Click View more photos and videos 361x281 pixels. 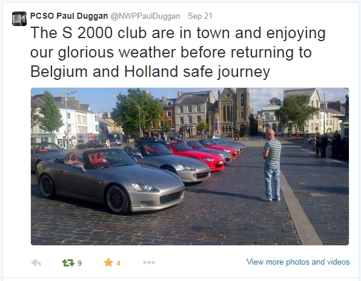[x=298, y=262]
